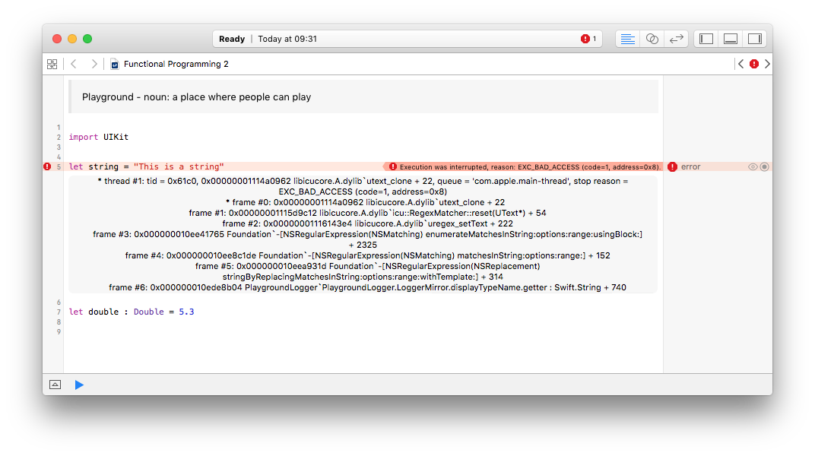Click the "This is a string" literal
The width and height of the screenshot is (815, 456).
point(179,166)
